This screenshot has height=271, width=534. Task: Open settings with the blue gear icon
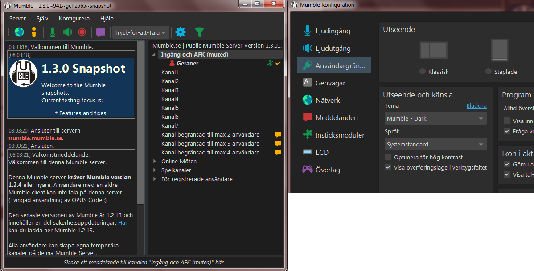[x=181, y=32]
